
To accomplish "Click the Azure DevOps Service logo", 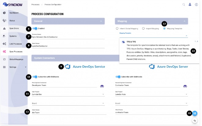I will 85,67.
